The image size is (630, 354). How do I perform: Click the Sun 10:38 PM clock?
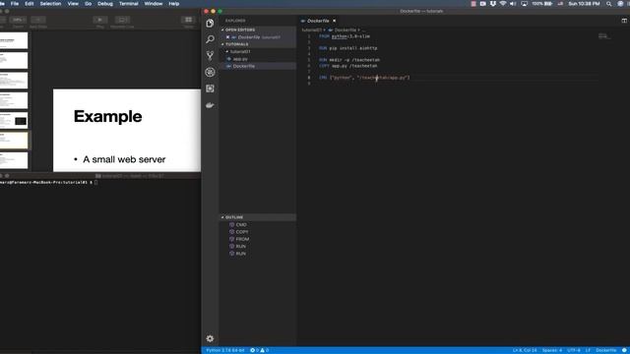[584, 4]
